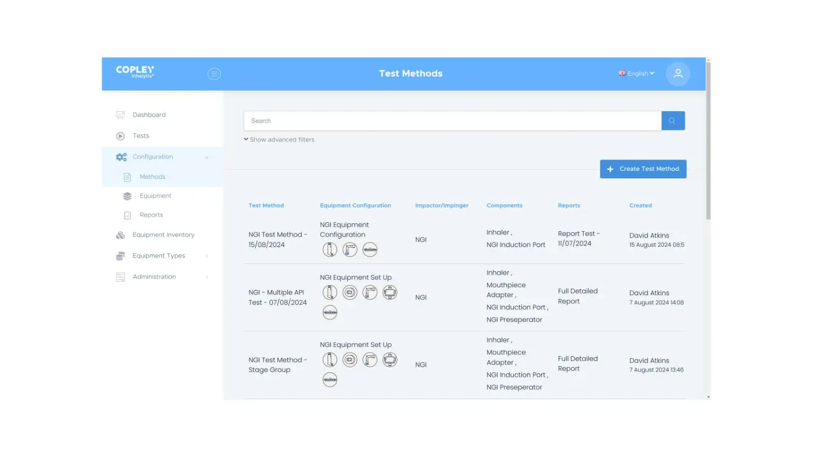Click preseparator icon in NGI Test Method - Stage Group row
813x457 pixels.
pos(390,360)
